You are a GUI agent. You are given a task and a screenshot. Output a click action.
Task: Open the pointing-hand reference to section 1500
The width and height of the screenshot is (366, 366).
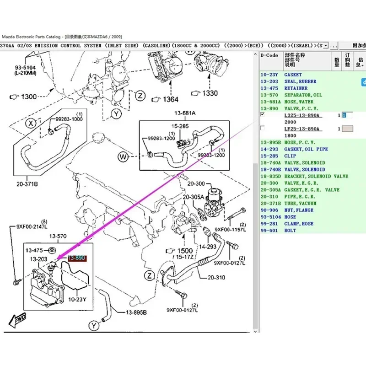[x=179, y=251]
